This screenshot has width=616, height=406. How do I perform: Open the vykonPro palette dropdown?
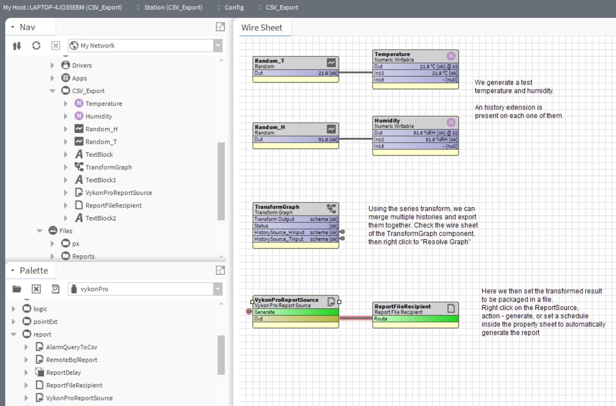click(x=218, y=289)
